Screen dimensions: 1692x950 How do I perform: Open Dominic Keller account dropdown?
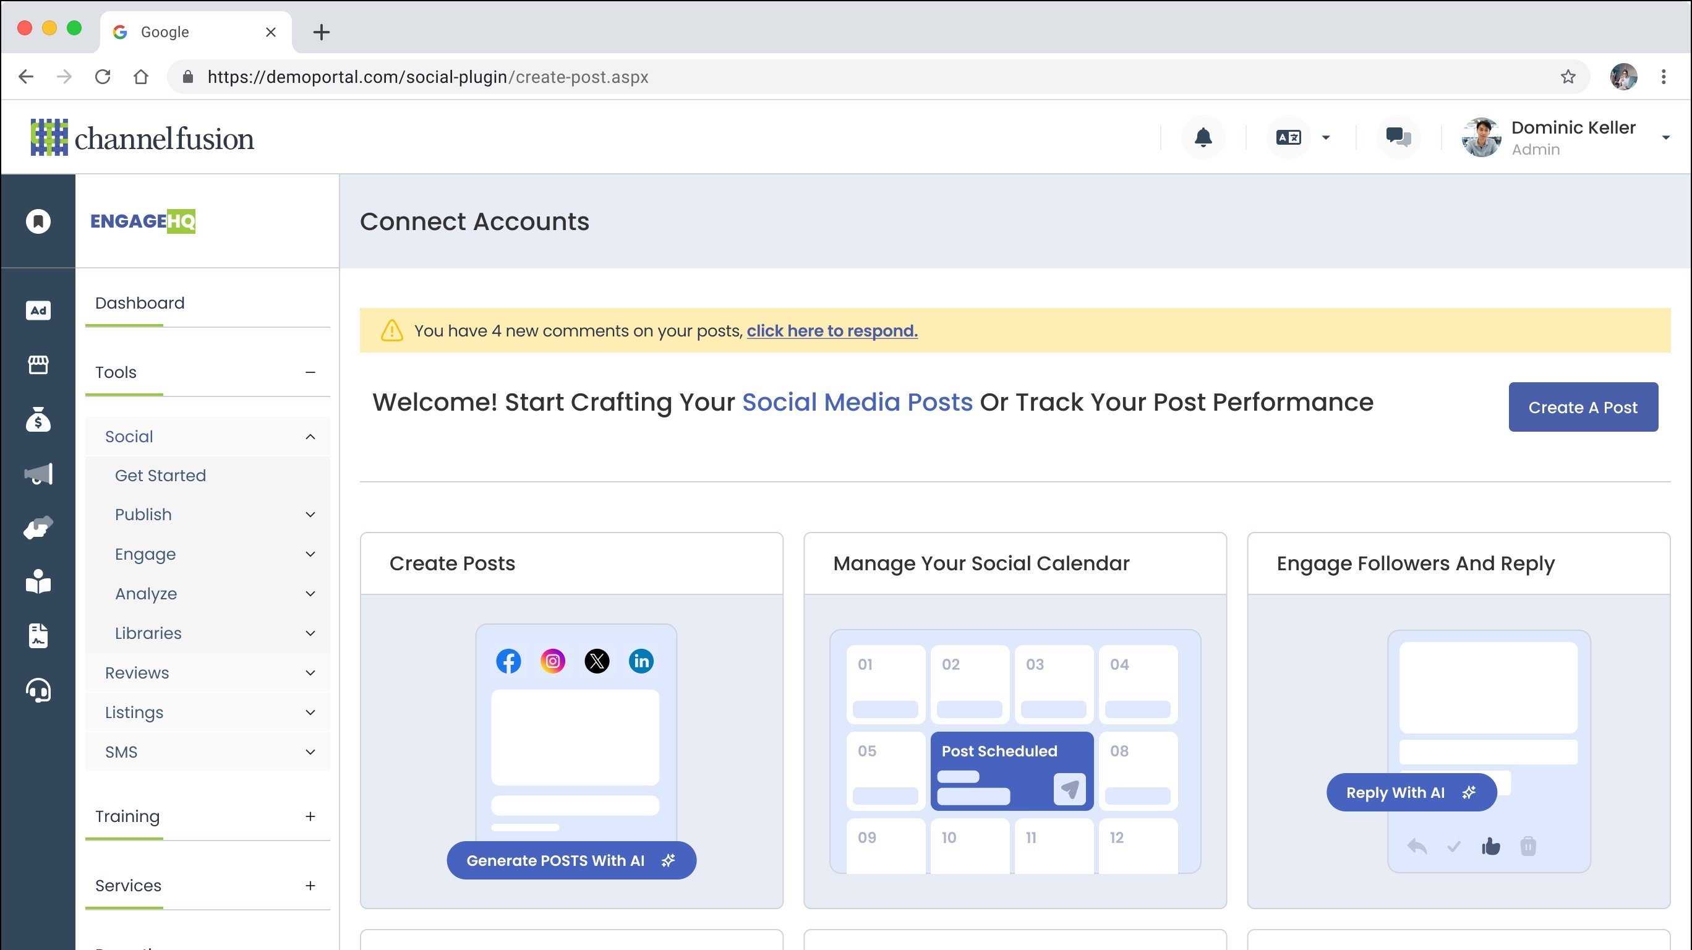[x=1665, y=137]
